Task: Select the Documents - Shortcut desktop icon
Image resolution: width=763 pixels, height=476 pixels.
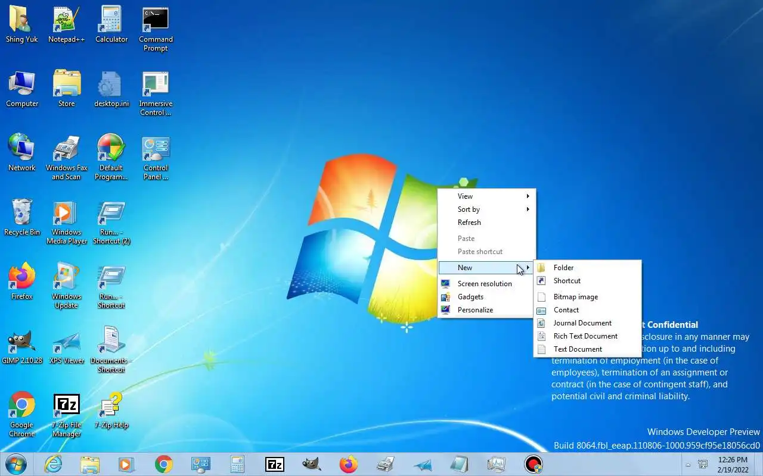Action: click(x=111, y=350)
